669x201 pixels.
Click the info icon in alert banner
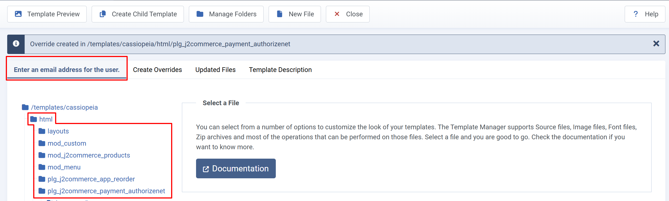click(x=16, y=43)
